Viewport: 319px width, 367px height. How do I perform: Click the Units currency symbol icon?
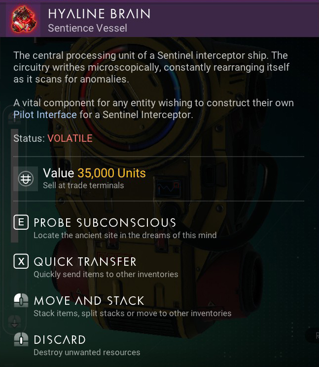point(26,179)
